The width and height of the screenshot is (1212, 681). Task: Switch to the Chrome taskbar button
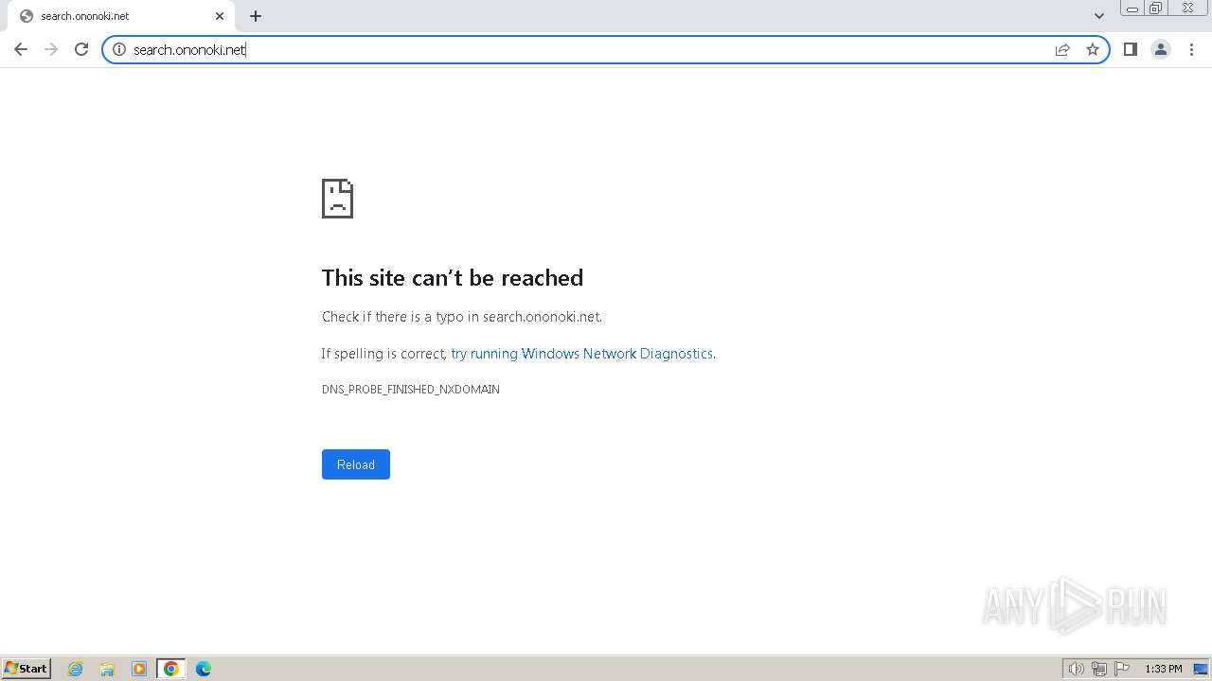(171, 669)
